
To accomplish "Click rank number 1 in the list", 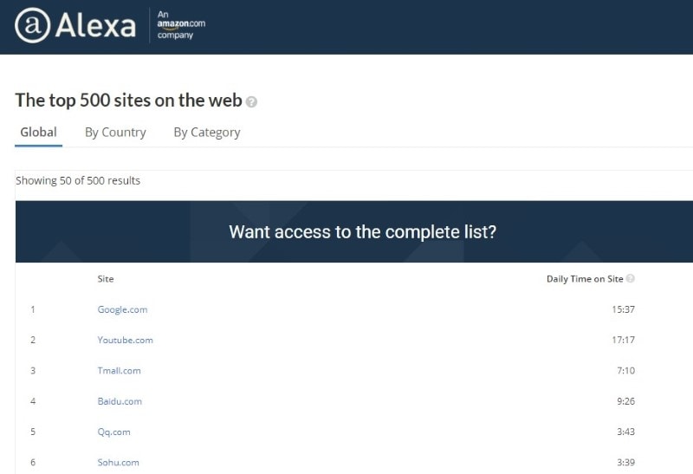I will pos(33,309).
